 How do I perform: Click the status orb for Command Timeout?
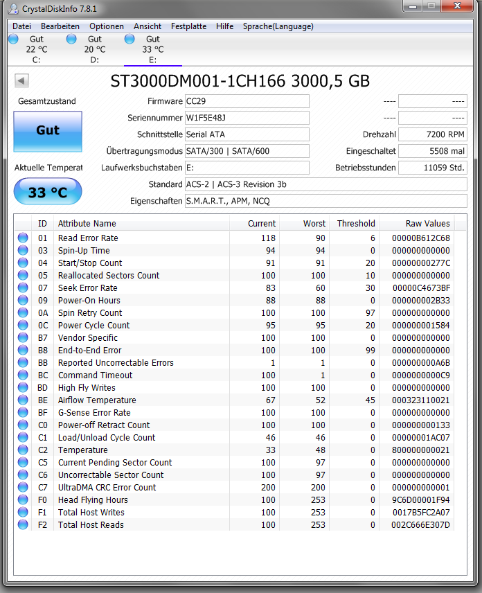23,375
